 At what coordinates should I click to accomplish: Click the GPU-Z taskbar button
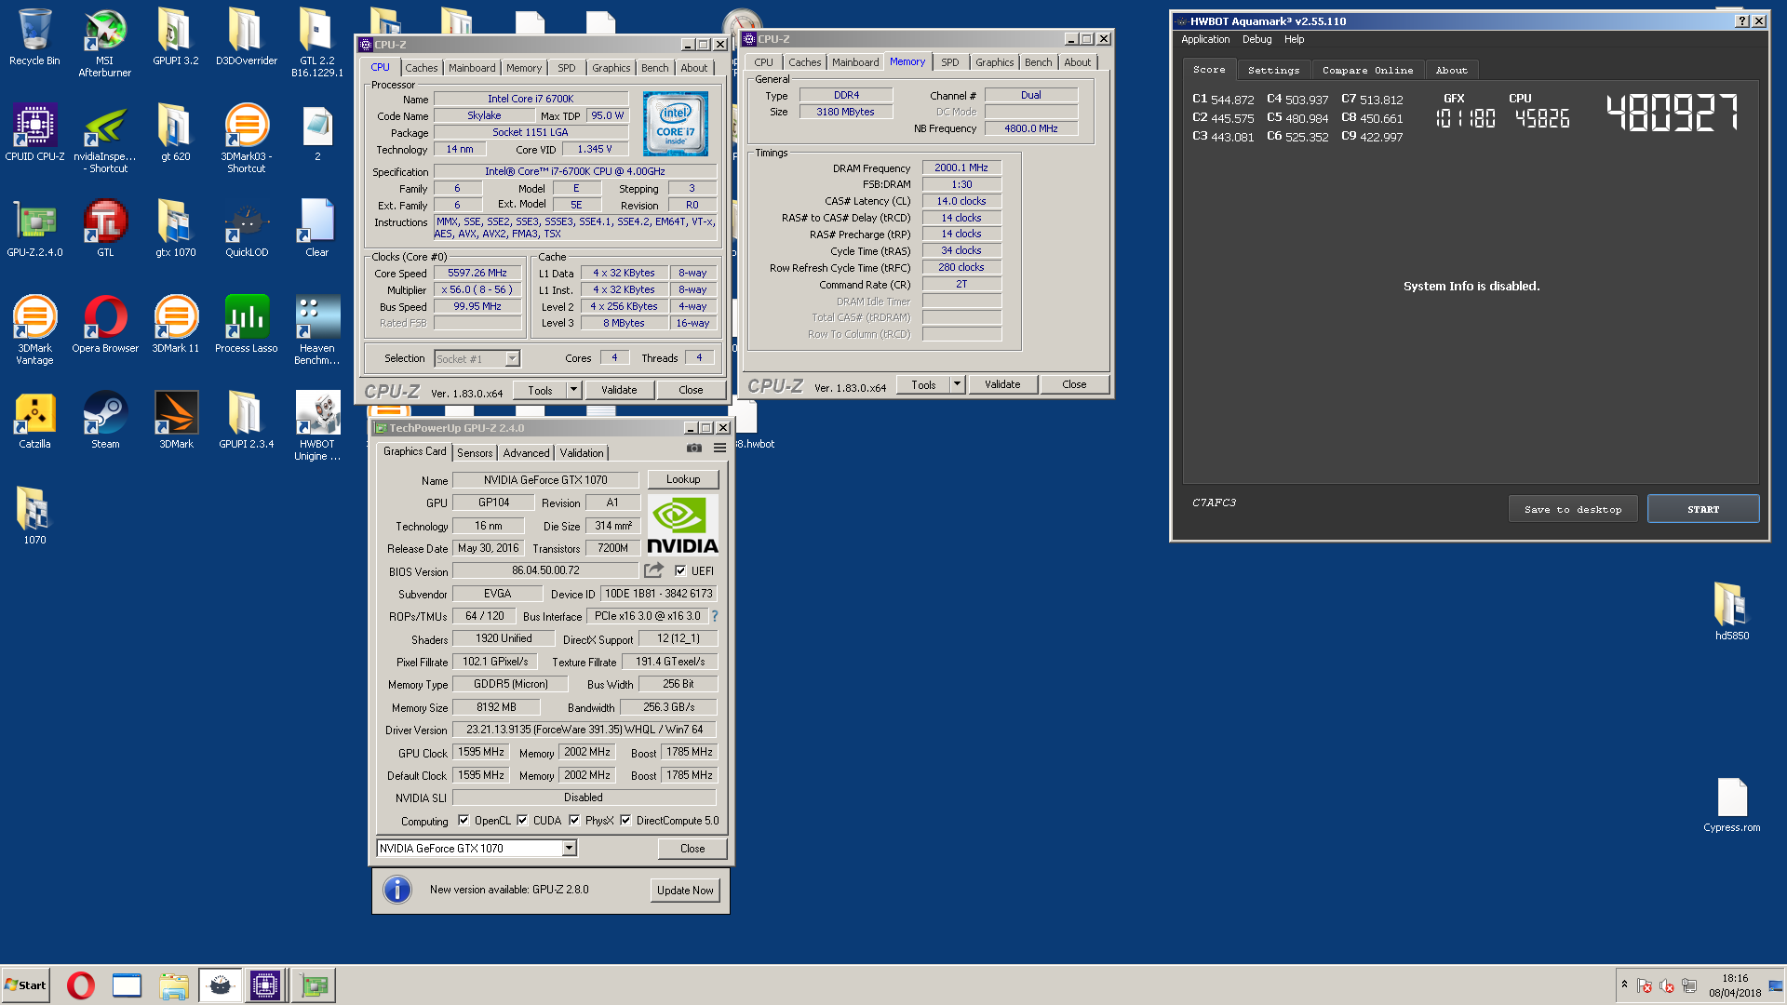(x=314, y=985)
